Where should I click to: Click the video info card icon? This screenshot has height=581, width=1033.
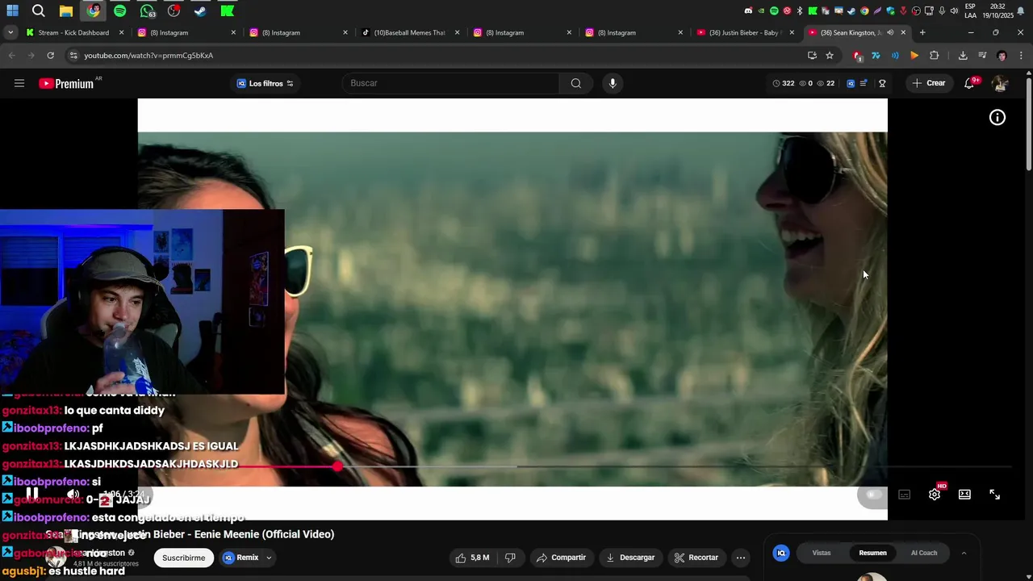point(997,118)
